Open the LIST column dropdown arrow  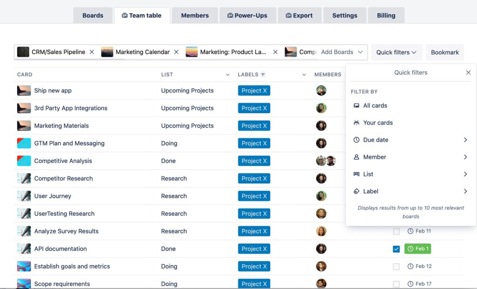[x=227, y=74]
